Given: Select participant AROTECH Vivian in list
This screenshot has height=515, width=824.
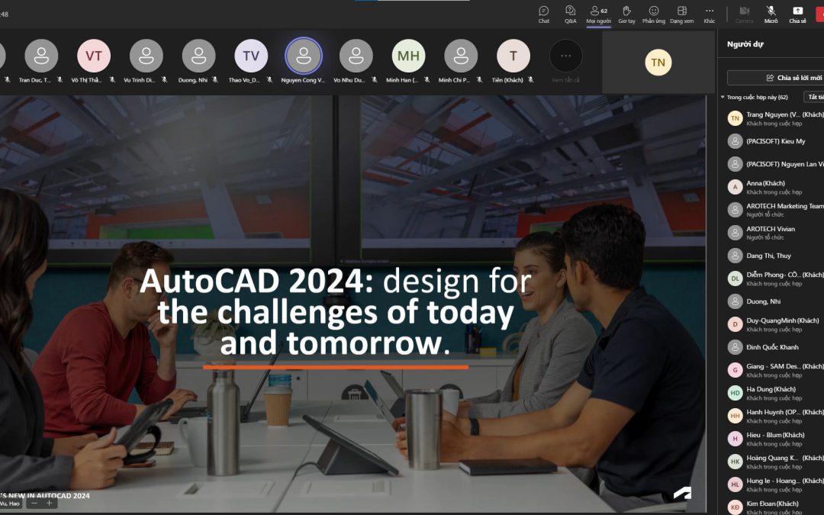Looking at the screenshot, I should pyautogui.click(x=776, y=233).
